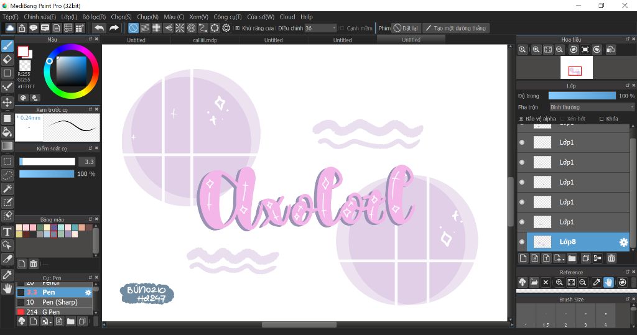This screenshot has height=335, width=637.
Task: Open add-layer dropdown with plus icon
Action: tap(559, 258)
